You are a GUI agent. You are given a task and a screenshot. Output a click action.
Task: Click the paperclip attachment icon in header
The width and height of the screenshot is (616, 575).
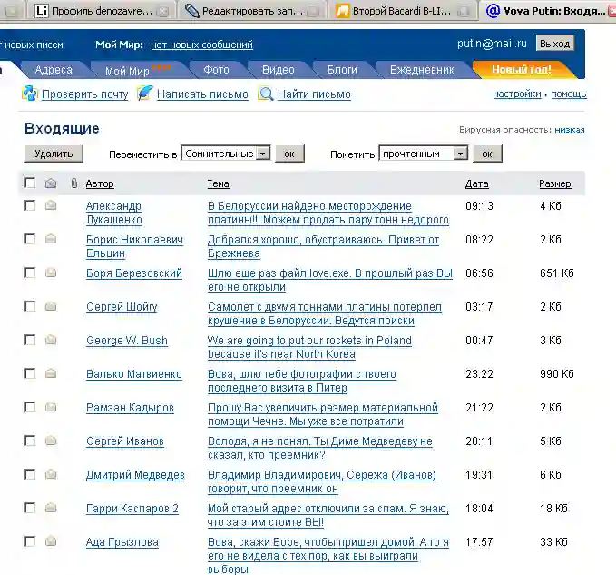[x=73, y=183]
